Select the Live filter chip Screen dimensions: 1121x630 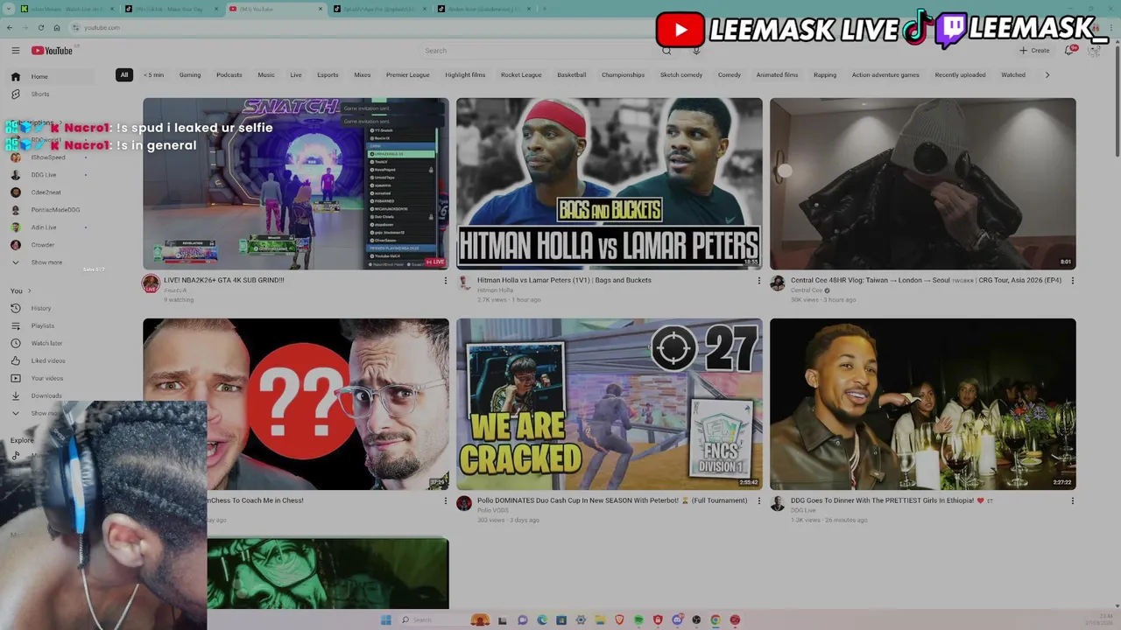[296, 75]
